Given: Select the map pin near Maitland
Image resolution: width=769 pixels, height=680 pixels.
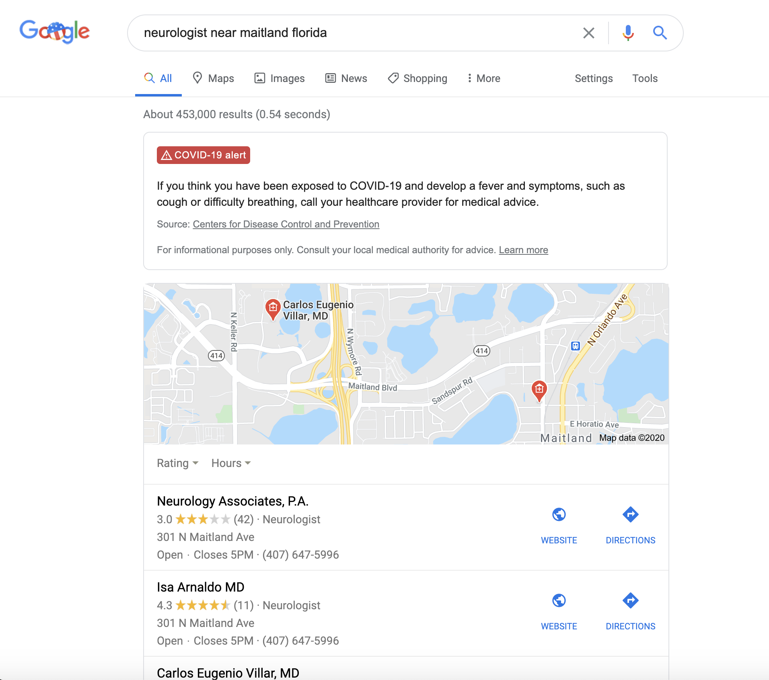Looking at the screenshot, I should 539,391.
